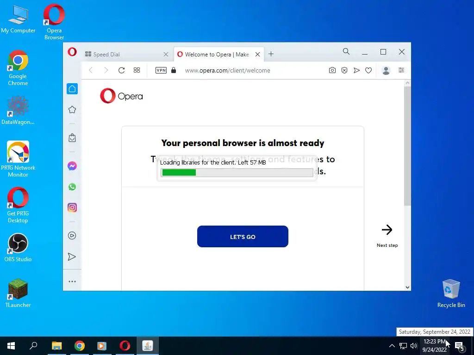Viewport: 474px width, 355px height.
Task: Select the TLauncher desktop shortcut
Action: (x=18, y=293)
